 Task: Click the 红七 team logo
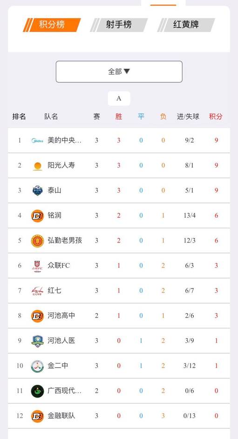pyautogui.click(x=37, y=291)
